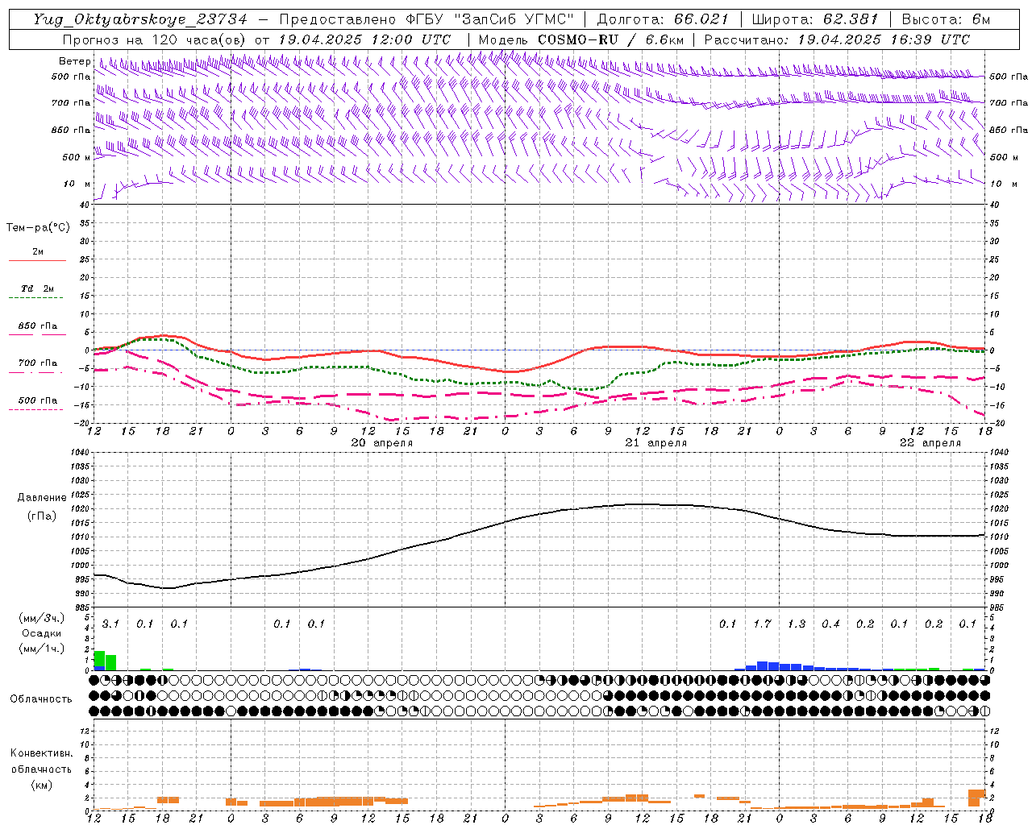Click the Конвективн. облачность label
Viewport: 1032px width, 825px height.
pyautogui.click(x=41, y=761)
